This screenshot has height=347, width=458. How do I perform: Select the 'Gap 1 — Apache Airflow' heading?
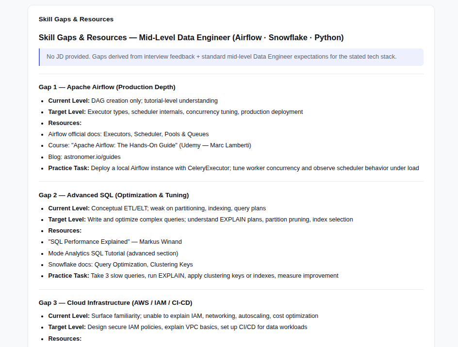[107, 87]
